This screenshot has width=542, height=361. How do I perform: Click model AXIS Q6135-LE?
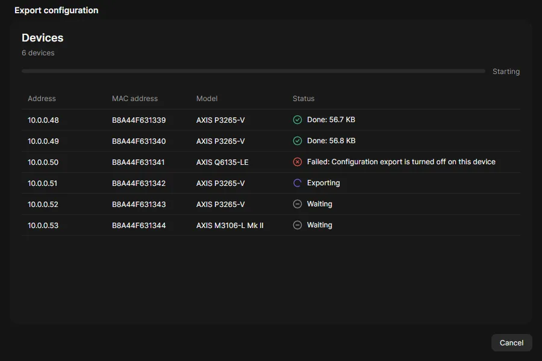[x=222, y=162]
